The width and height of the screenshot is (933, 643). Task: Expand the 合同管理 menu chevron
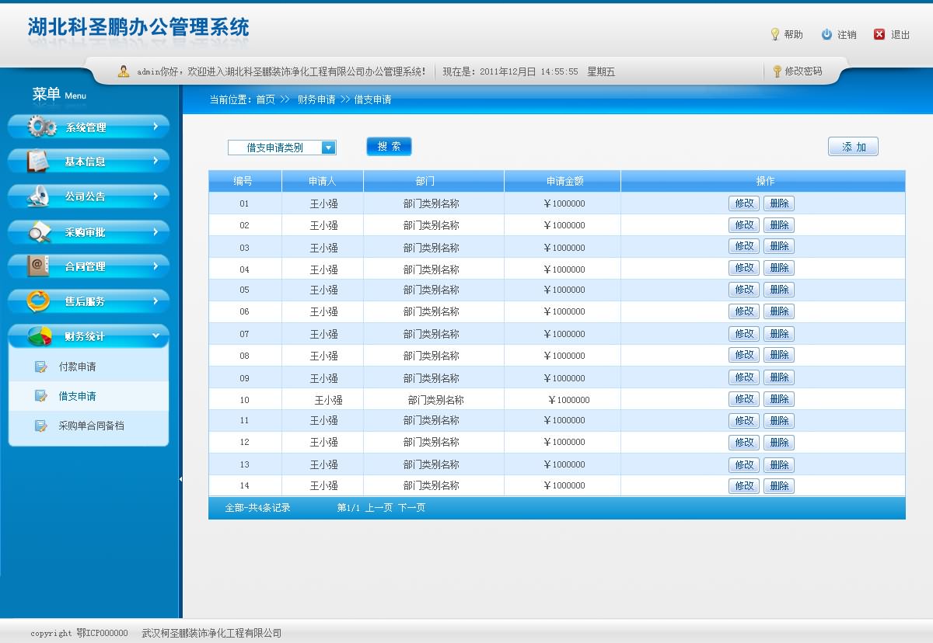[155, 266]
